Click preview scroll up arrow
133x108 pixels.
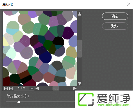coord(79,14)
